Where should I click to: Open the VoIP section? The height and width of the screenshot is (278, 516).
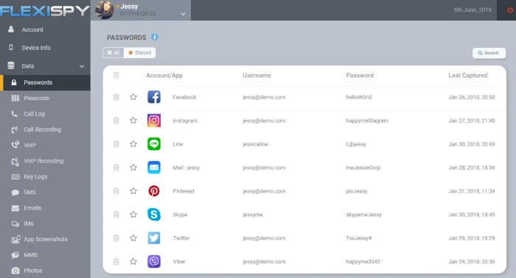coord(45,145)
